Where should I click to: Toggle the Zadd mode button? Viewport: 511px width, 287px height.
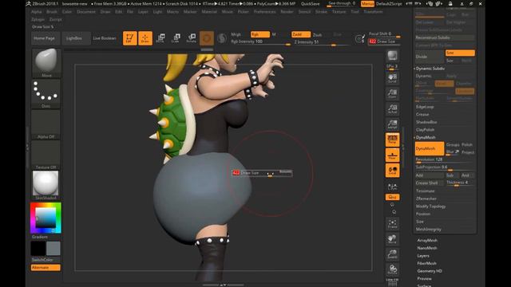click(300, 34)
